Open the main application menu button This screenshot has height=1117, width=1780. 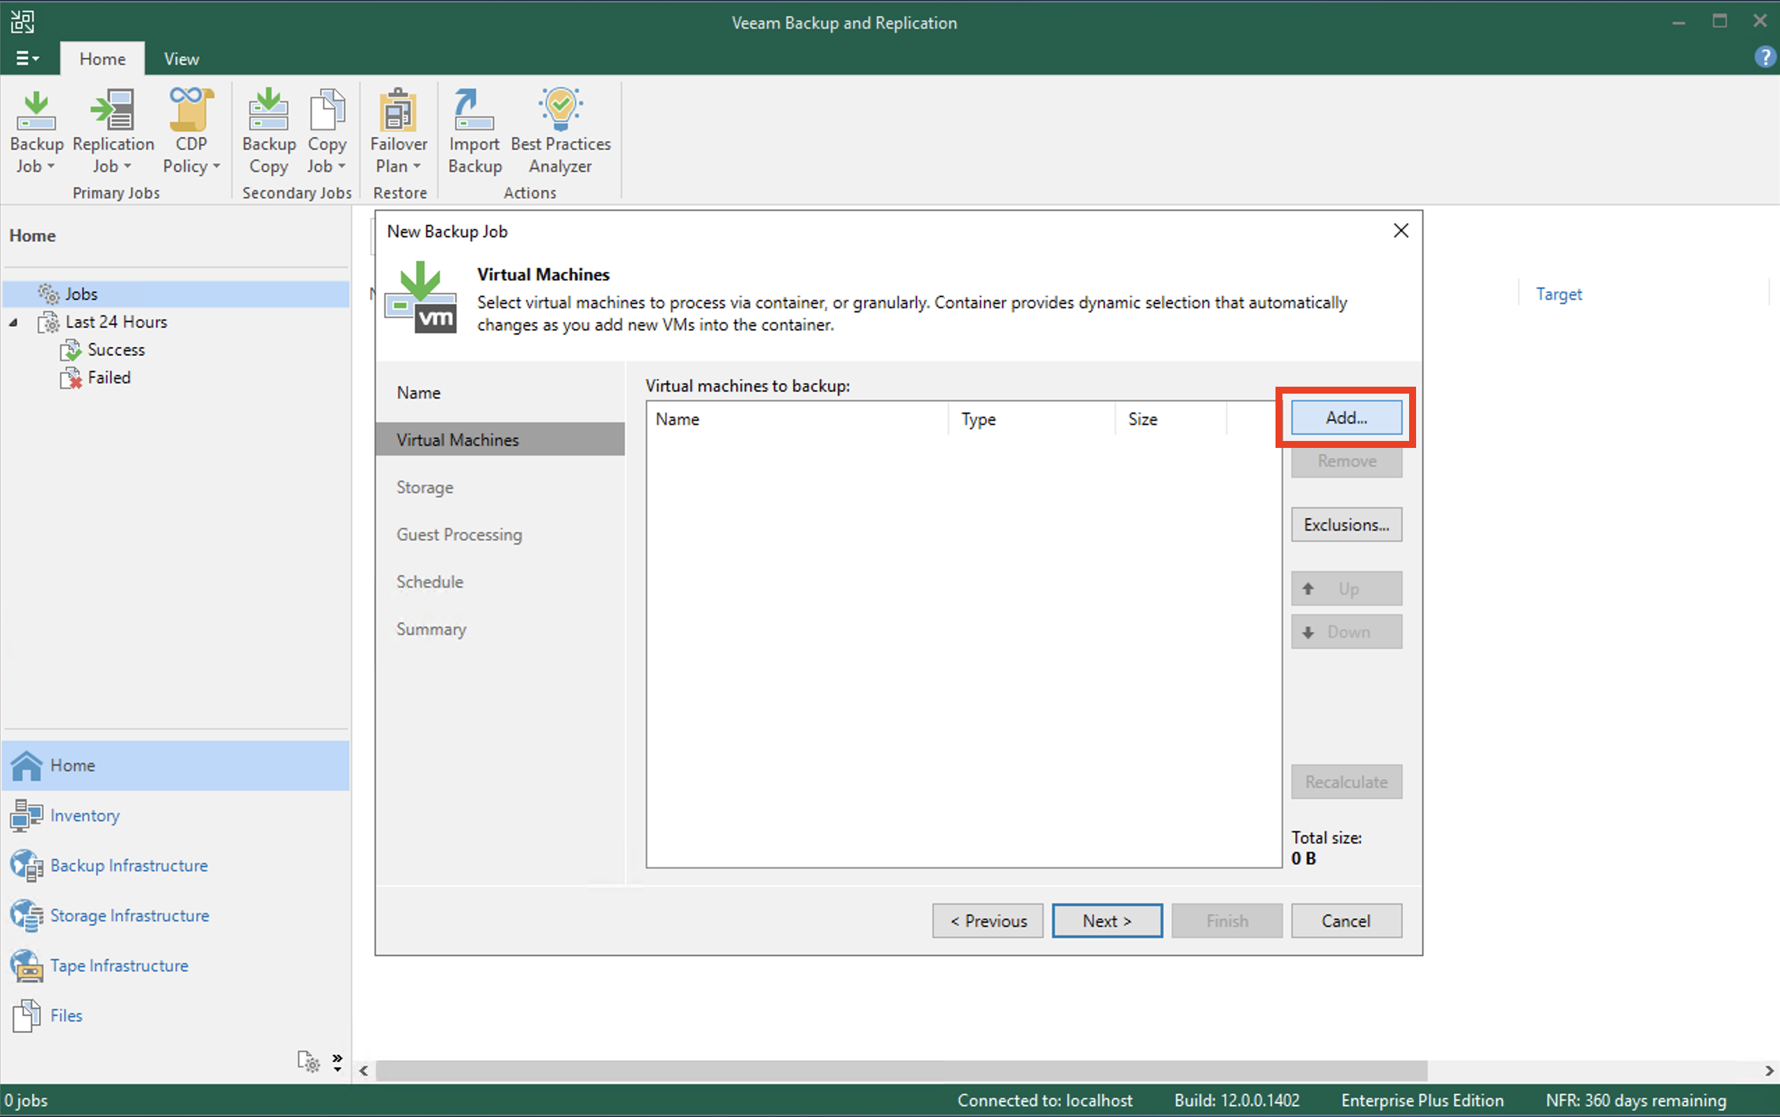tap(28, 58)
